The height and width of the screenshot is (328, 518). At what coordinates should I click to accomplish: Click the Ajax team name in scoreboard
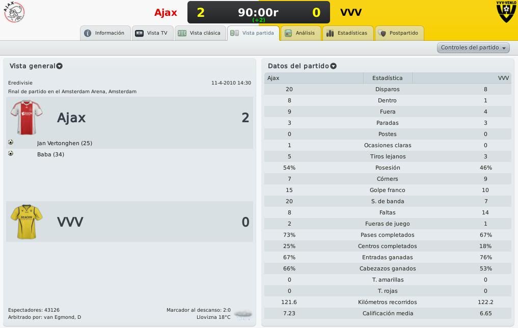[166, 13]
